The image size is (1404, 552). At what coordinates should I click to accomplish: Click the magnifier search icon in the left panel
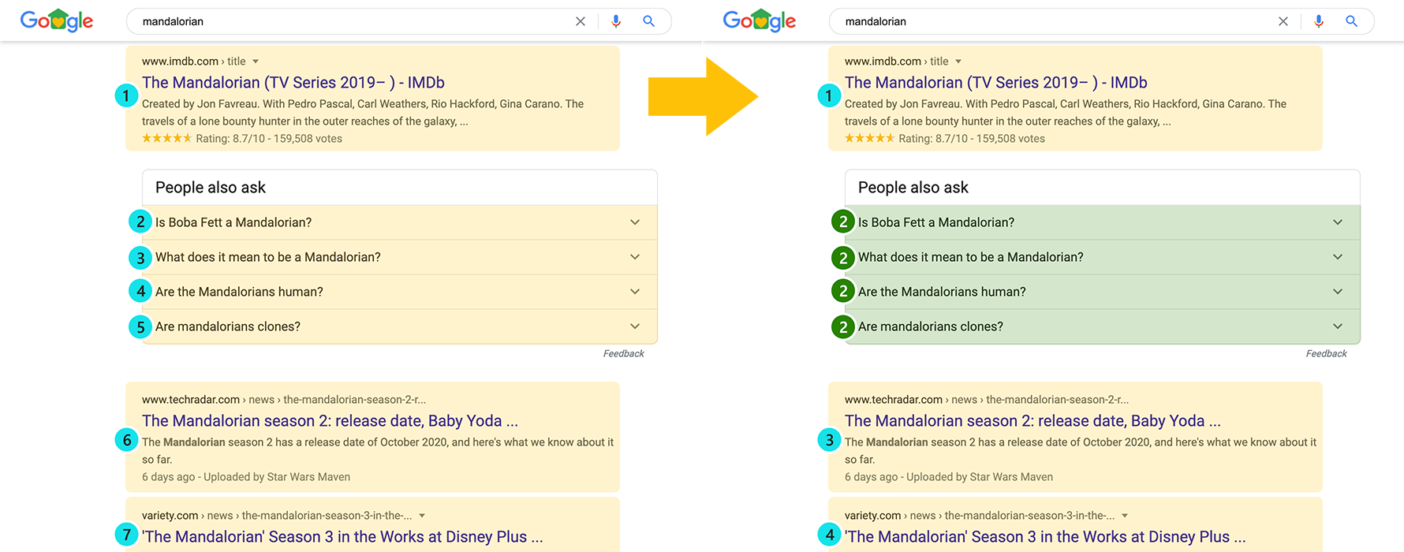click(648, 21)
